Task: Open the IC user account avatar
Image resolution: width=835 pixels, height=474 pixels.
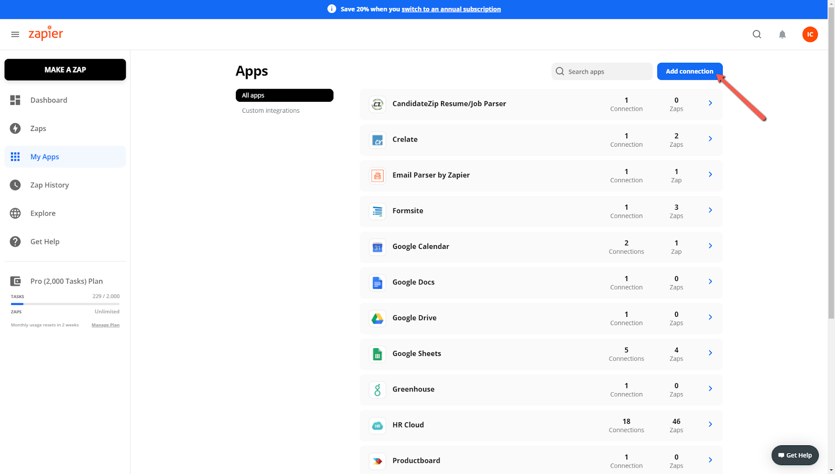Action: 810,34
